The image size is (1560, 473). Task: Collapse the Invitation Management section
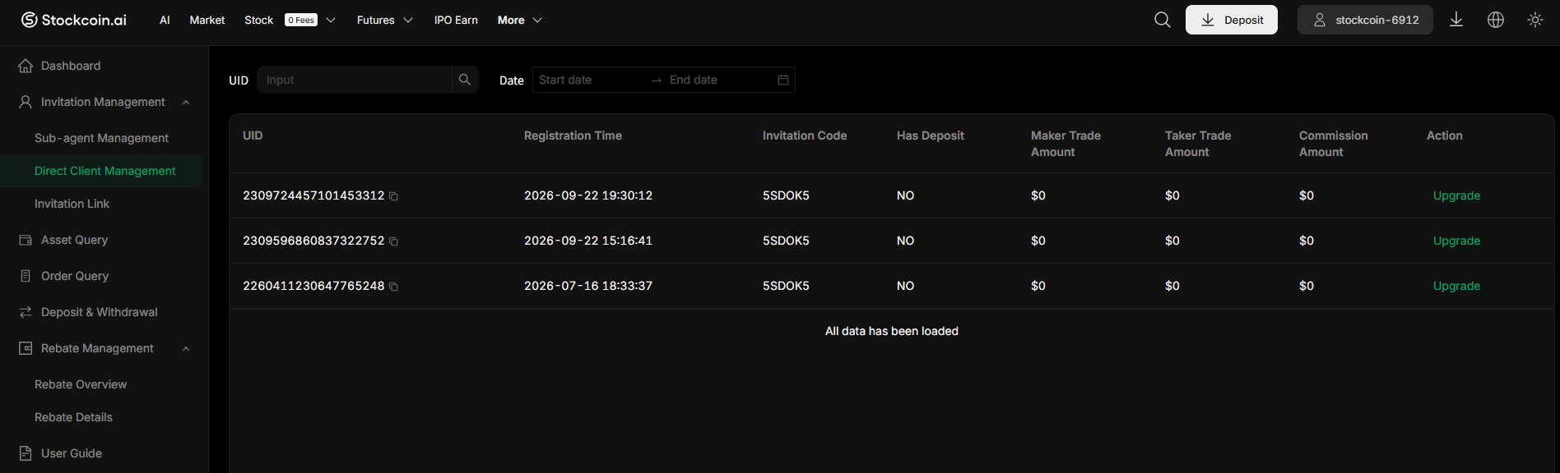186,102
